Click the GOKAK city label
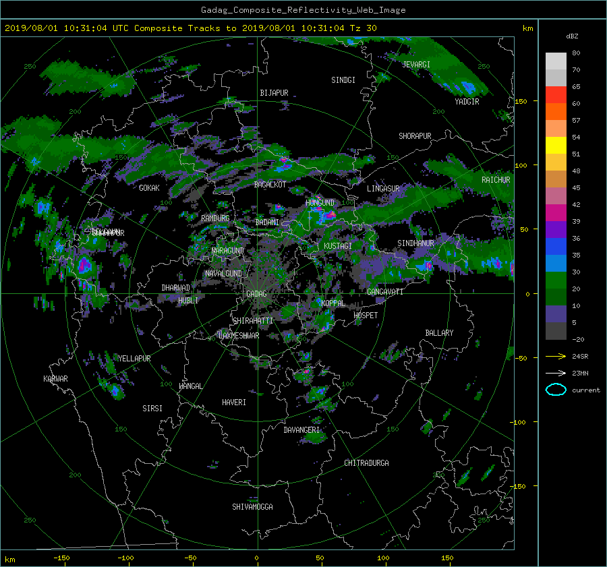This screenshot has width=607, height=567. coord(149,187)
